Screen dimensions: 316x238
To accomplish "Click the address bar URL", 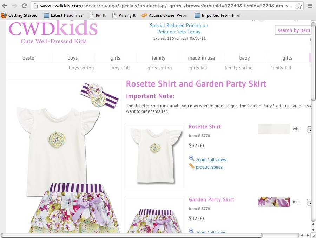I will tap(166, 6).
